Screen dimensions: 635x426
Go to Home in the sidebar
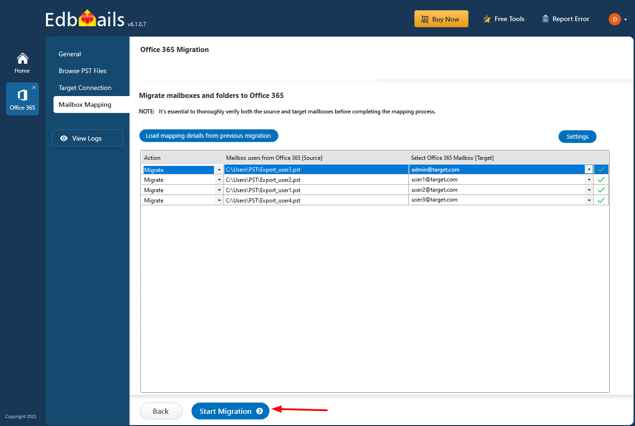click(22, 63)
